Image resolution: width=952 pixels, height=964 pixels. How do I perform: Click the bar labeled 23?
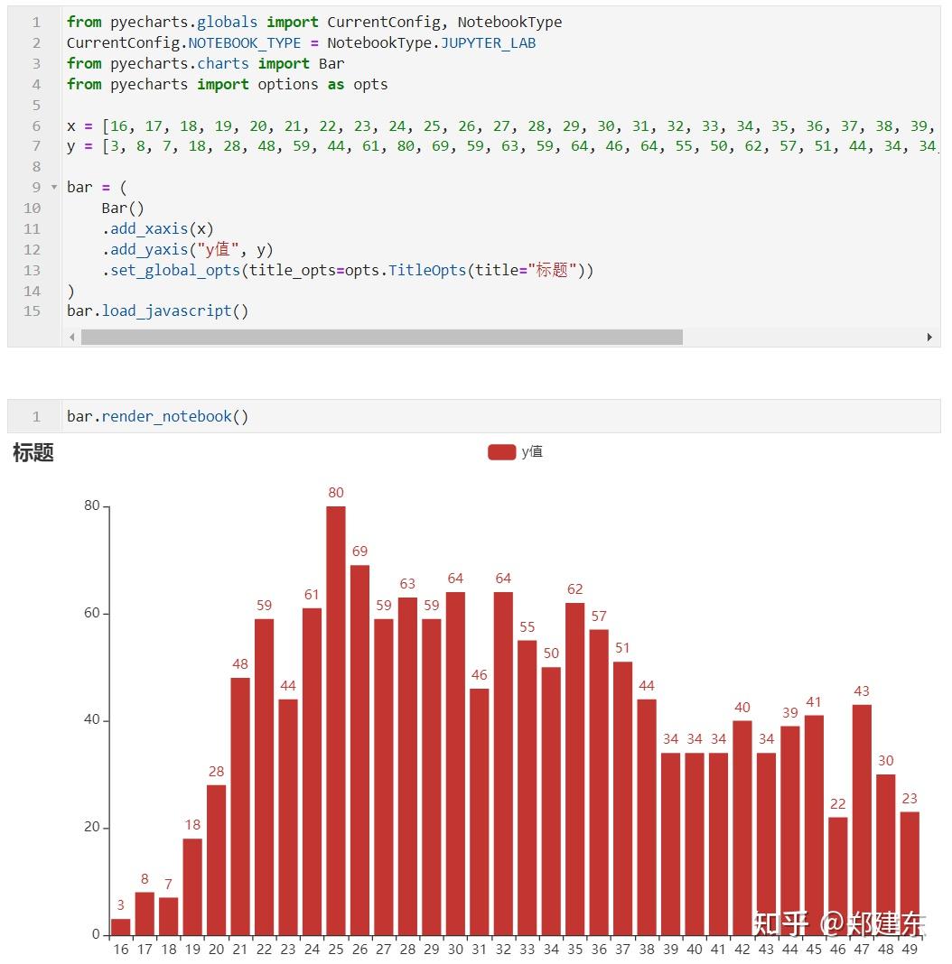(x=910, y=873)
